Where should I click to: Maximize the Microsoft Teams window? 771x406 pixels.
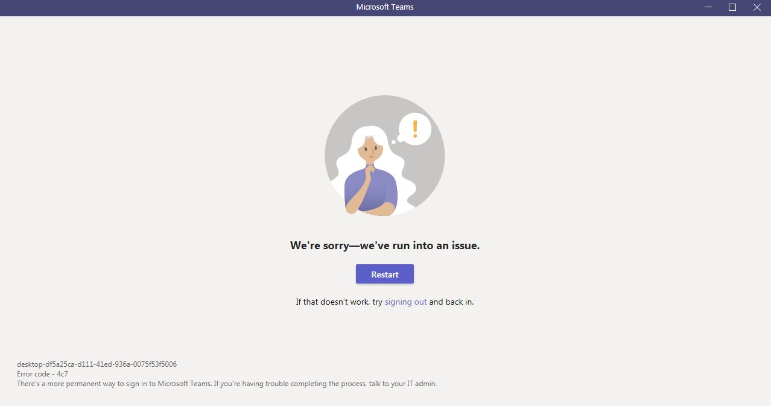732,7
